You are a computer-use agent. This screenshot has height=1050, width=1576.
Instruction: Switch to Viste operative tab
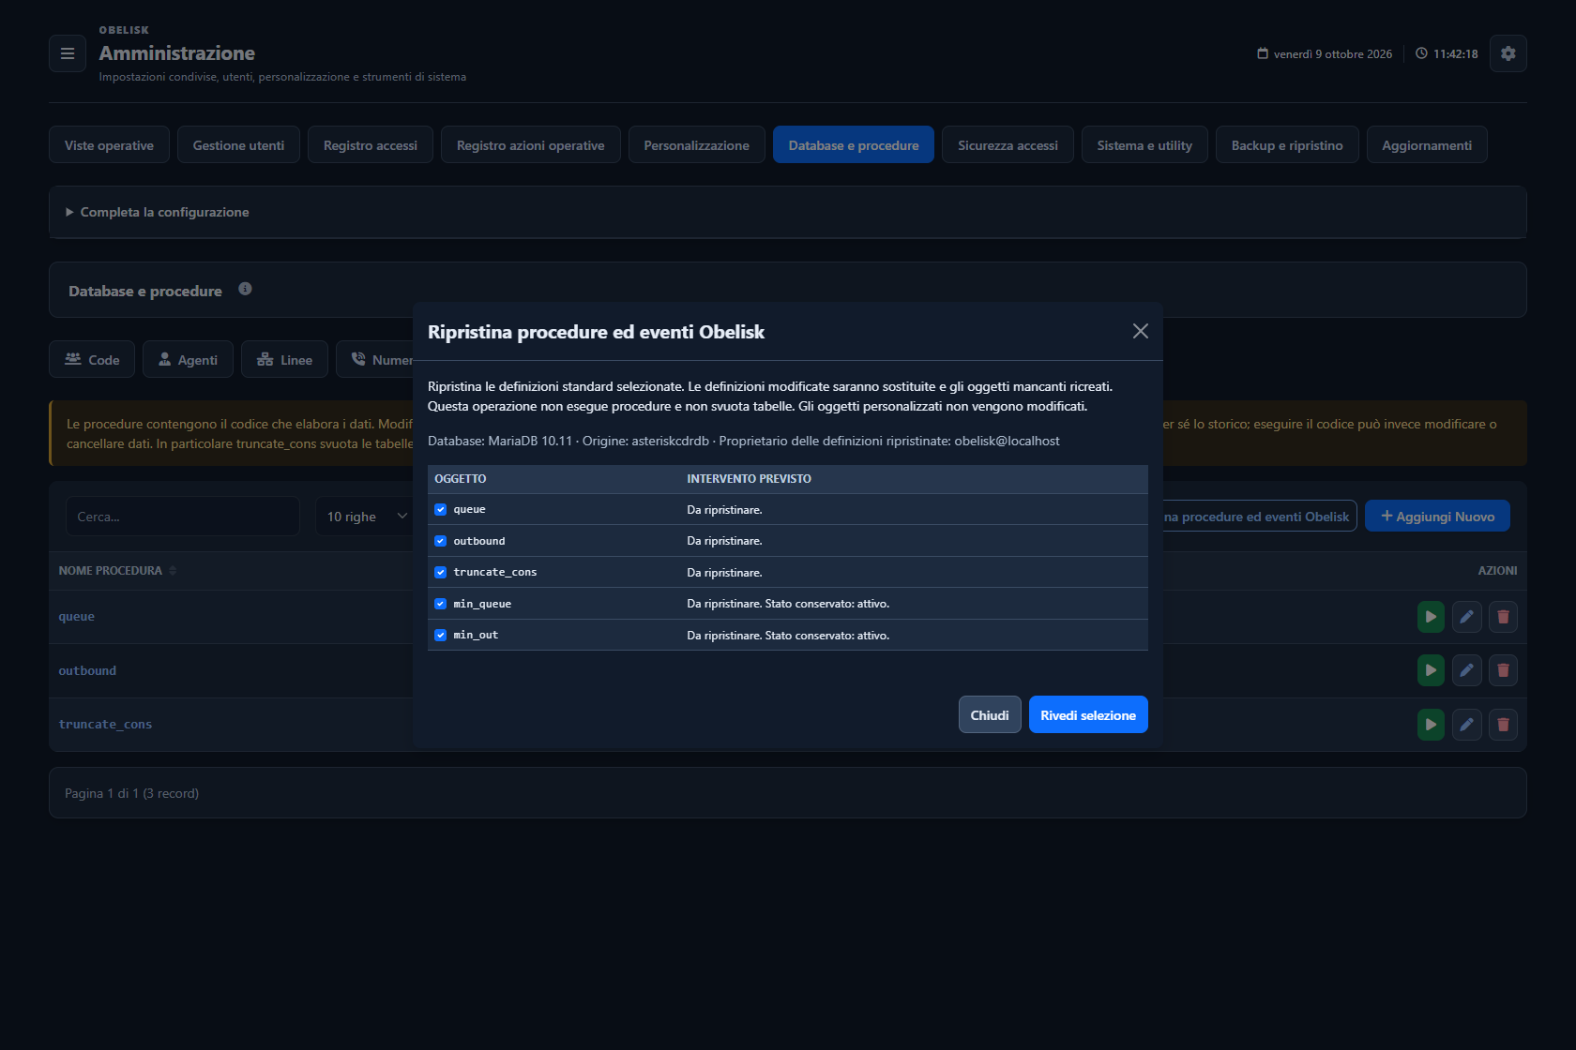point(109,145)
